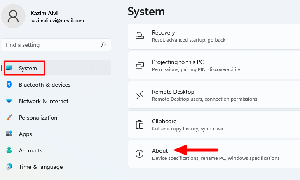Click the user profile avatar icon
300x180 pixels.
[14, 16]
